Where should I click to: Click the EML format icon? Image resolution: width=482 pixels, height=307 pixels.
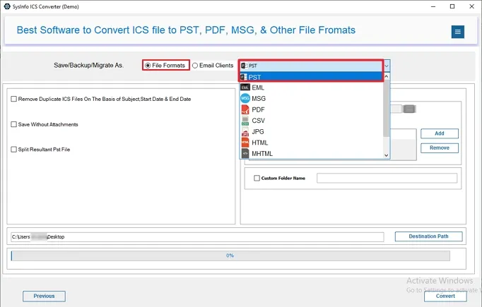[245, 88]
